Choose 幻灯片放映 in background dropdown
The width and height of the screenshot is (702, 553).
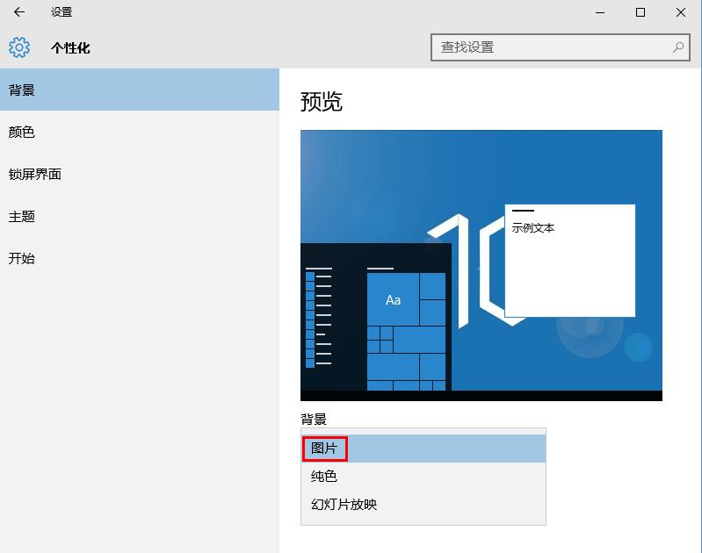(x=423, y=504)
